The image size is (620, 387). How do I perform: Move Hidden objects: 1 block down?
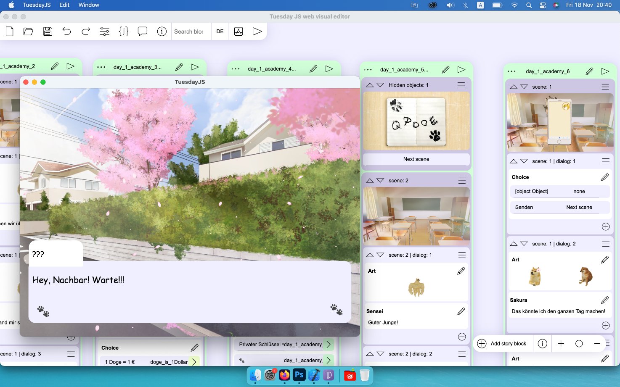point(380,85)
